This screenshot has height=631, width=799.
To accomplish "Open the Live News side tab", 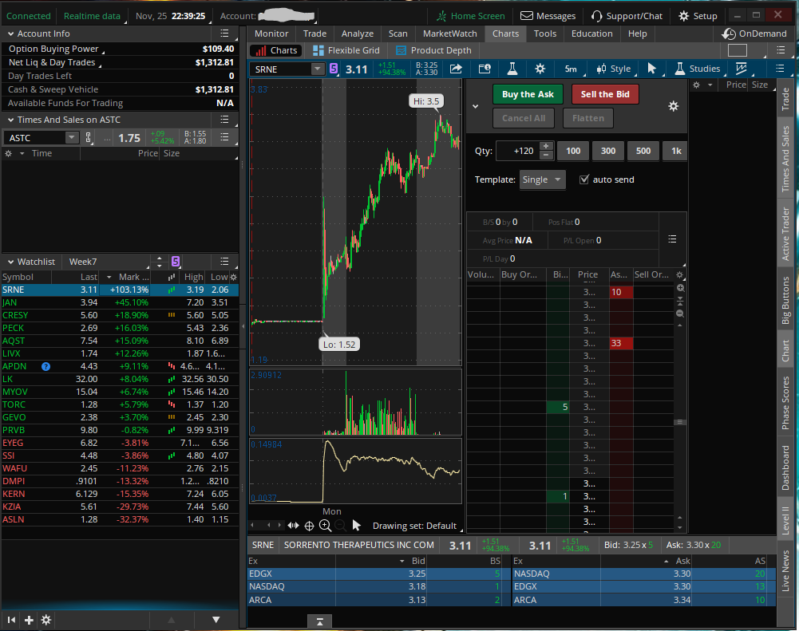I will click(785, 571).
